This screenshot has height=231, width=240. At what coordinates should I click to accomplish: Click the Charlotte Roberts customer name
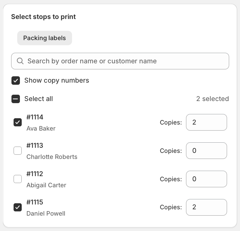click(52, 157)
